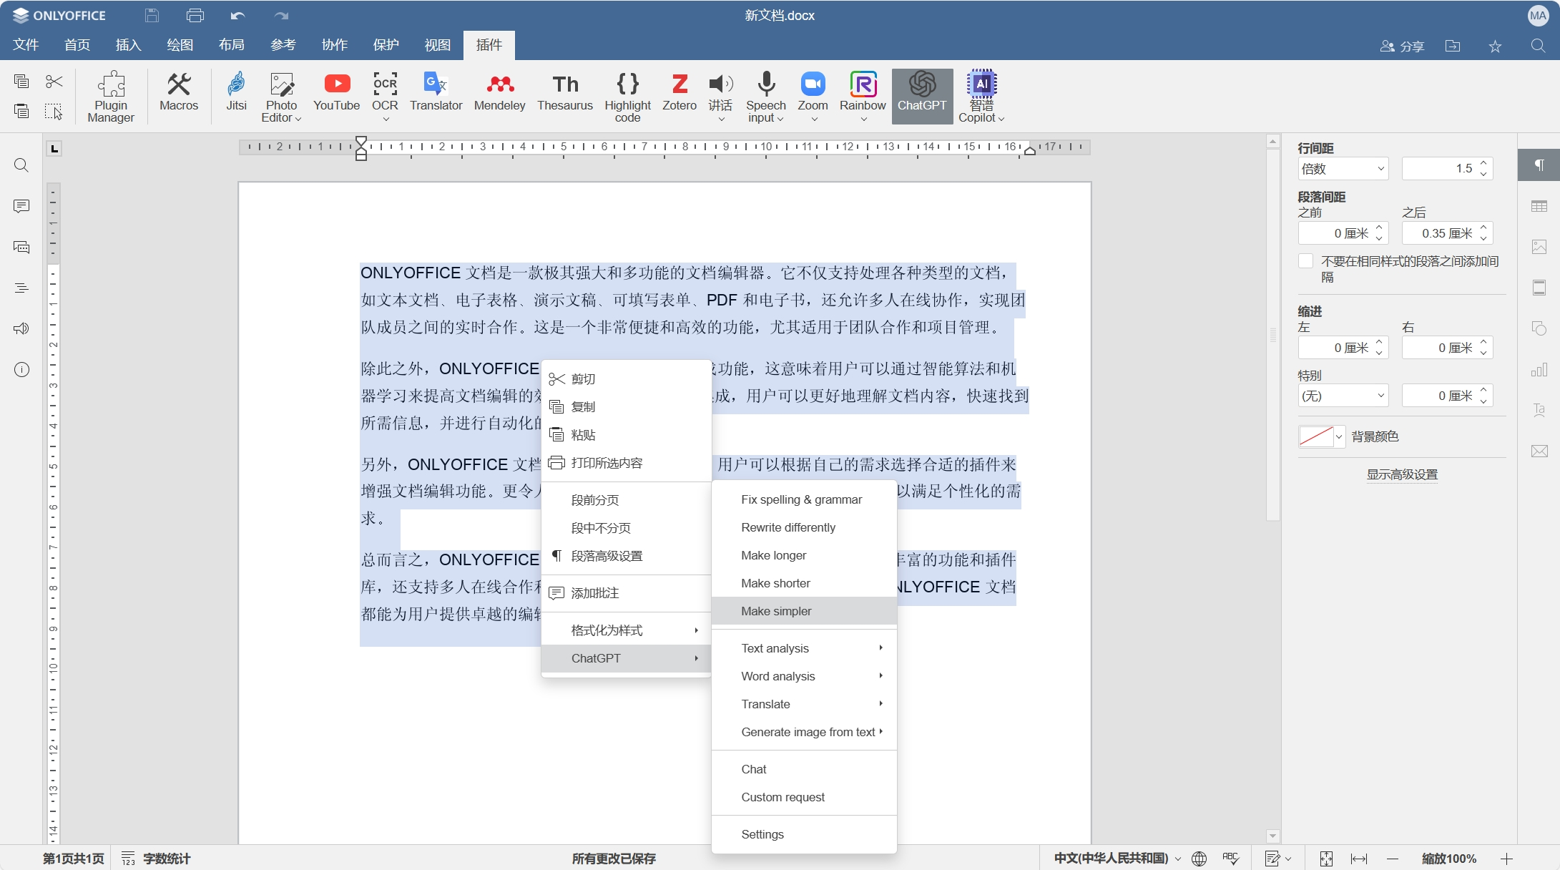Expand the Translate submenu
The image size is (1560, 870).
pyautogui.click(x=804, y=704)
